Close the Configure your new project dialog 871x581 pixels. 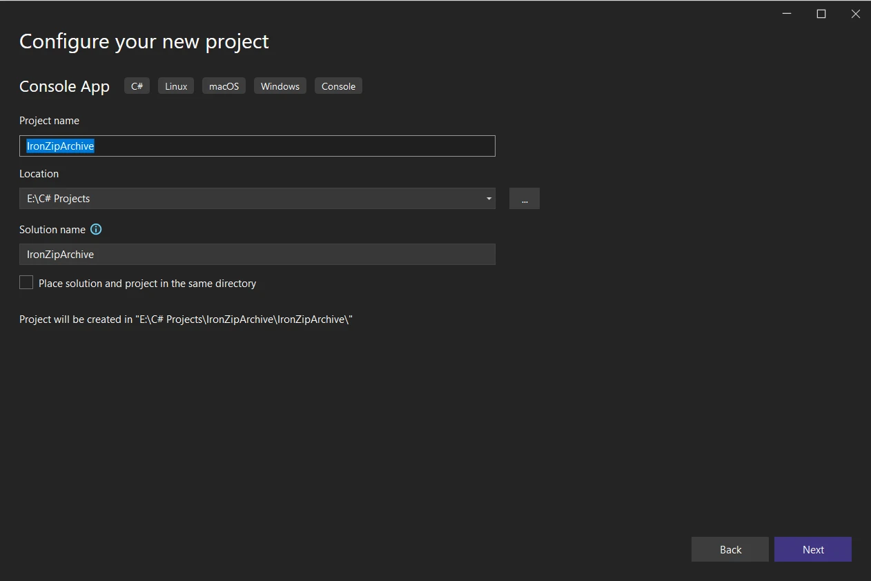pos(855,14)
